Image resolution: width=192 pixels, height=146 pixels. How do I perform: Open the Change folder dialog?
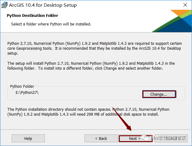159,94
